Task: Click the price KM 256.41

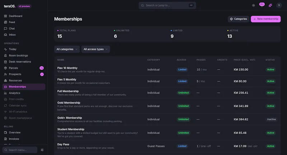Action: (x=241, y=93)
